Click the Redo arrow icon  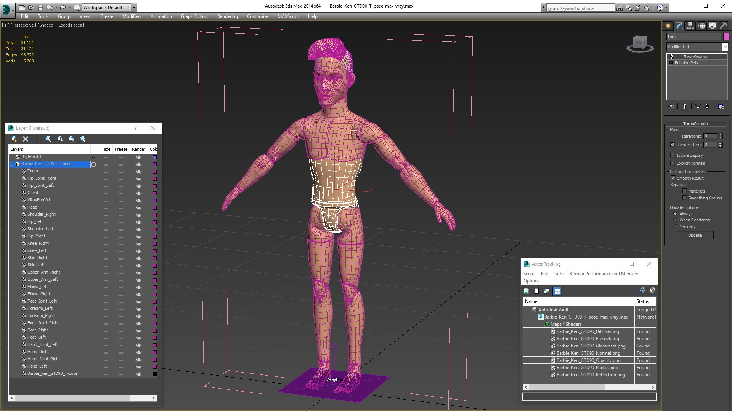click(63, 7)
